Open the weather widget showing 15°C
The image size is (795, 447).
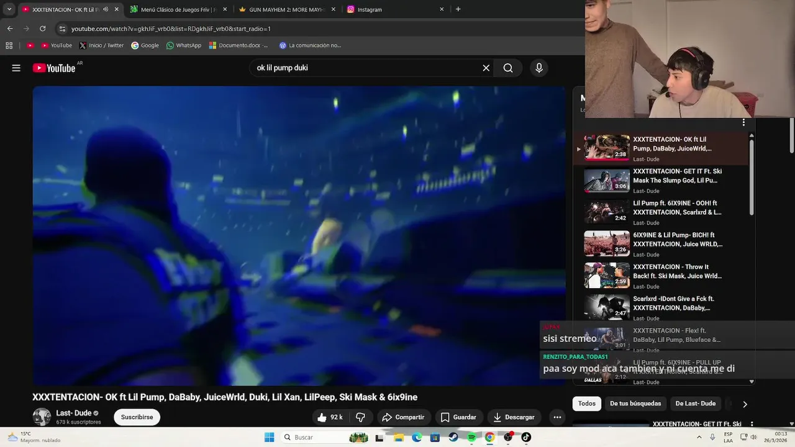point(34,437)
